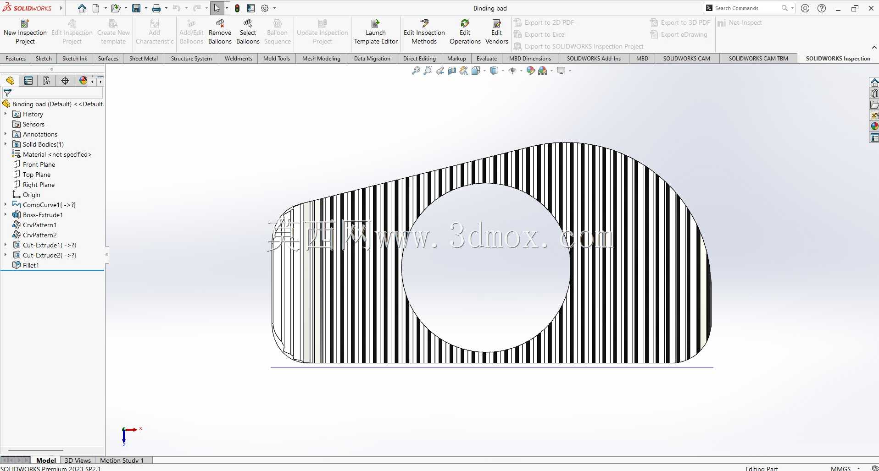The width and height of the screenshot is (879, 471).
Task: Activate the Select Balloons tool
Action: pos(248,32)
